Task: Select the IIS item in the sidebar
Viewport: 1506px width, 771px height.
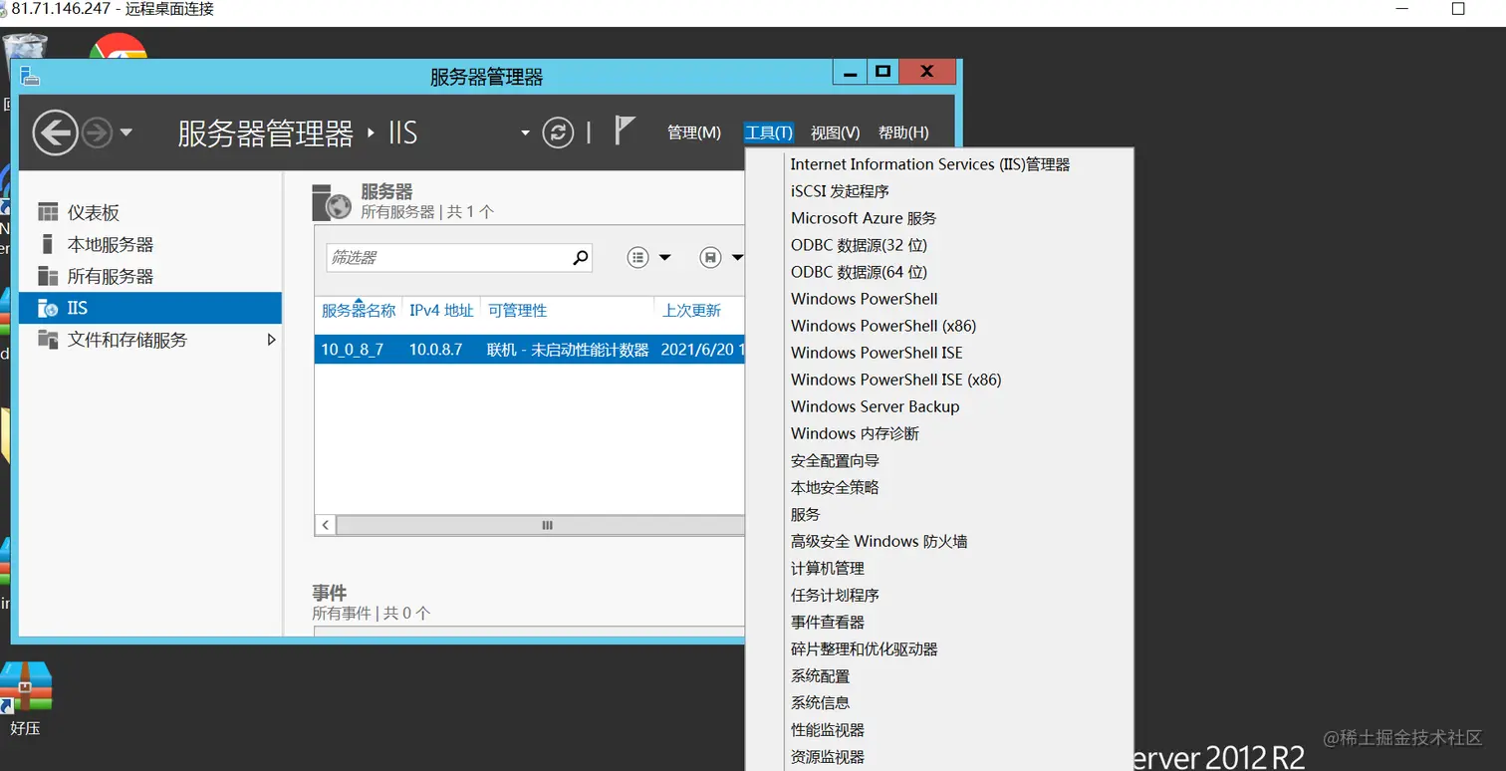Action: (x=150, y=308)
